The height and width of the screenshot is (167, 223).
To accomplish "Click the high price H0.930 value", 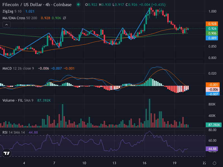I will [105, 5].
